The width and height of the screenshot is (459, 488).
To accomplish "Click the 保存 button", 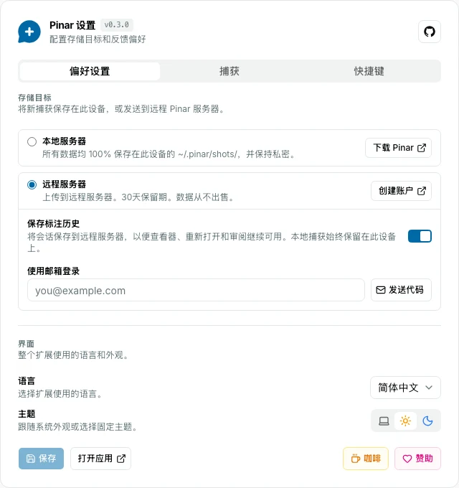I will pyautogui.click(x=41, y=458).
